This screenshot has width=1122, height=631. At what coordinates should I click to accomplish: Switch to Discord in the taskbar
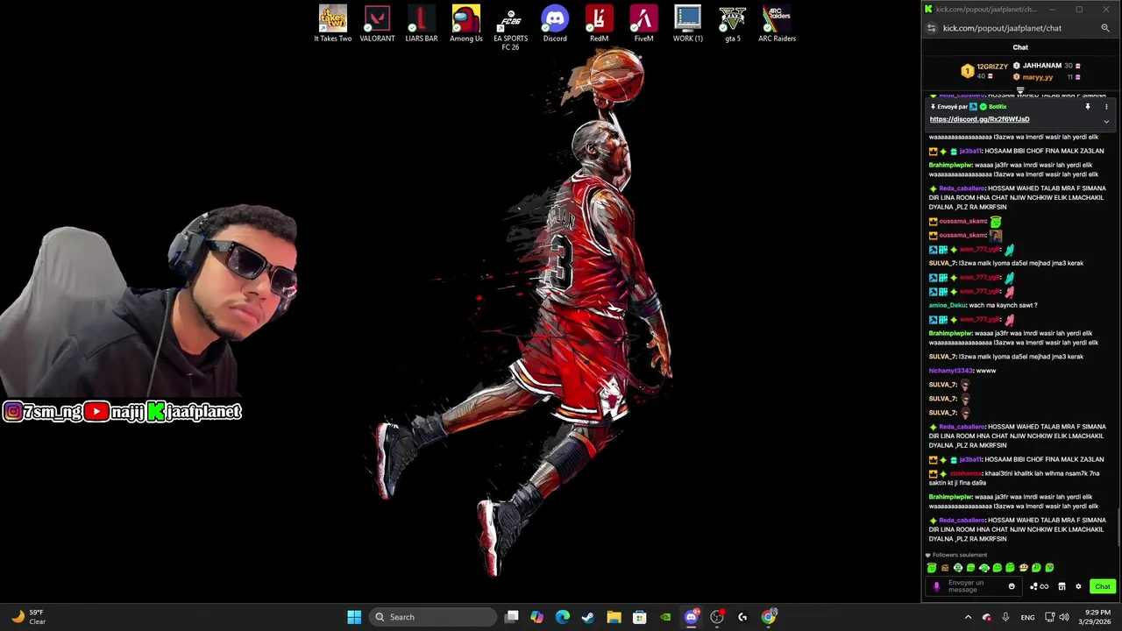pos(692,617)
